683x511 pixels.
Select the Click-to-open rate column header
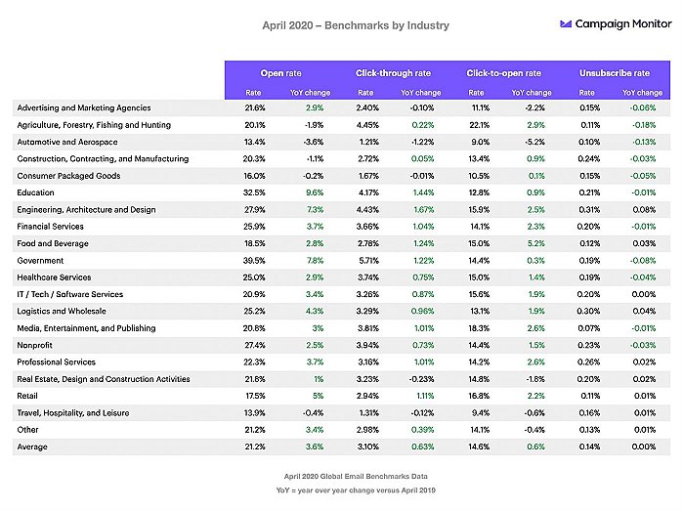click(x=503, y=73)
